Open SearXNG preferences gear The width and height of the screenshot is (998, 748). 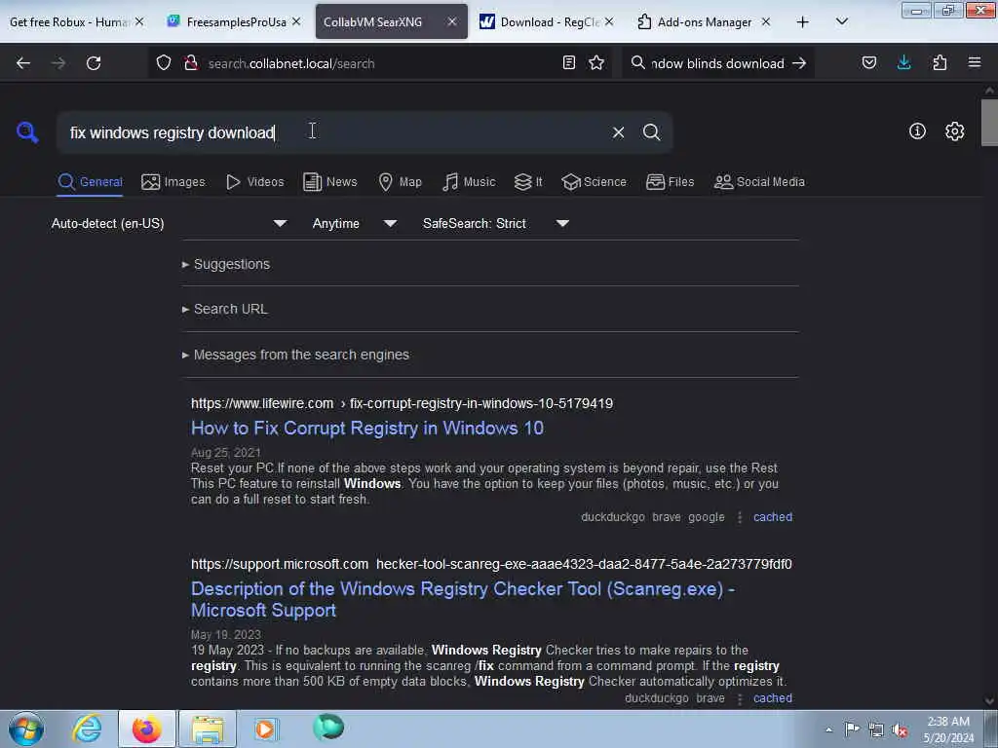click(x=954, y=131)
